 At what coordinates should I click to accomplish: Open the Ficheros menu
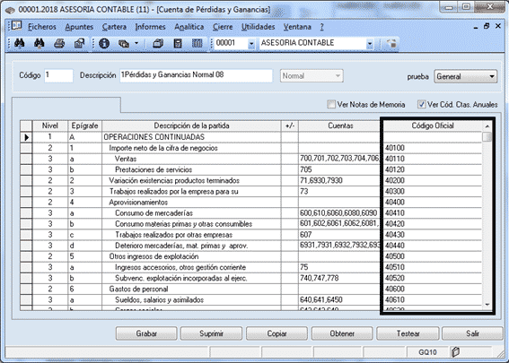pyautogui.click(x=42, y=27)
